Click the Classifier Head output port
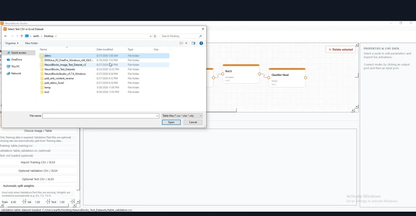 click(305, 78)
